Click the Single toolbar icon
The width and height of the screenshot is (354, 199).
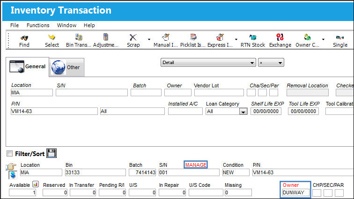coord(340,37)
